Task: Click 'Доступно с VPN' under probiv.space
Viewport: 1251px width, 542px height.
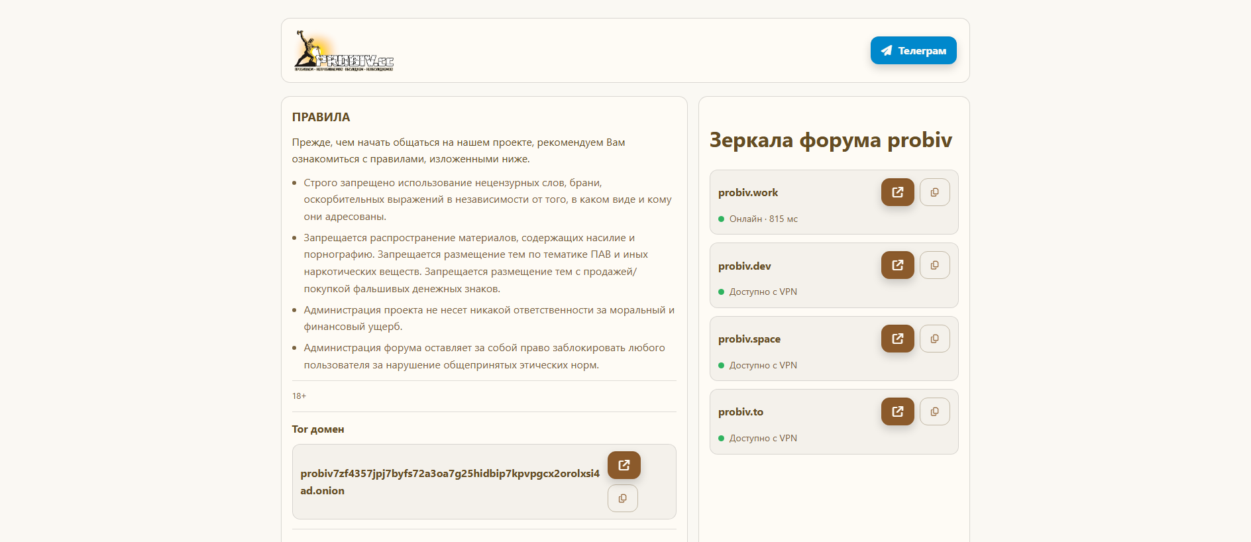Action: [x=763, y=365]
